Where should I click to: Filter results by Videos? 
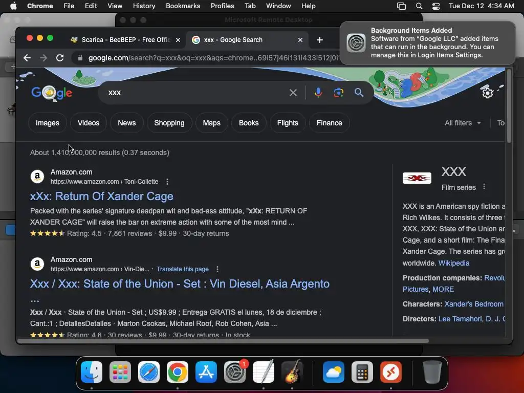coord(89,123)
